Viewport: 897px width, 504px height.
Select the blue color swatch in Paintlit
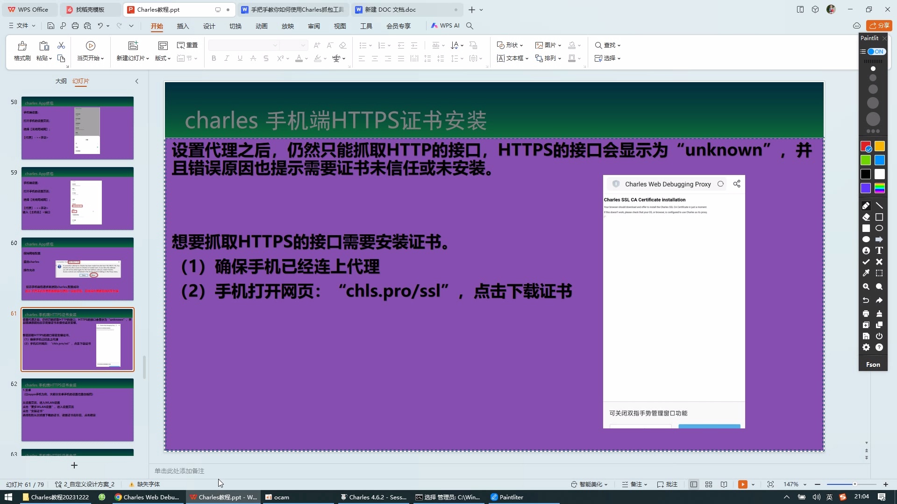(880, 160)
